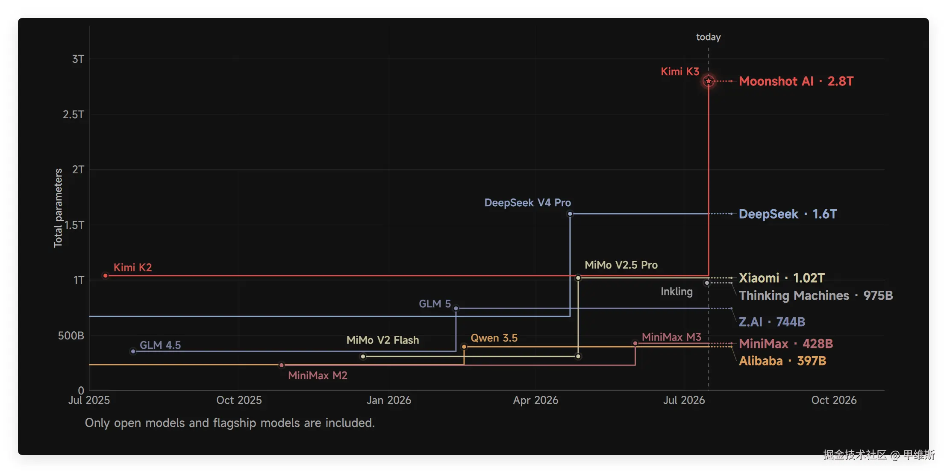Click the 'MiniMax M3' model label

pos(671,337)
